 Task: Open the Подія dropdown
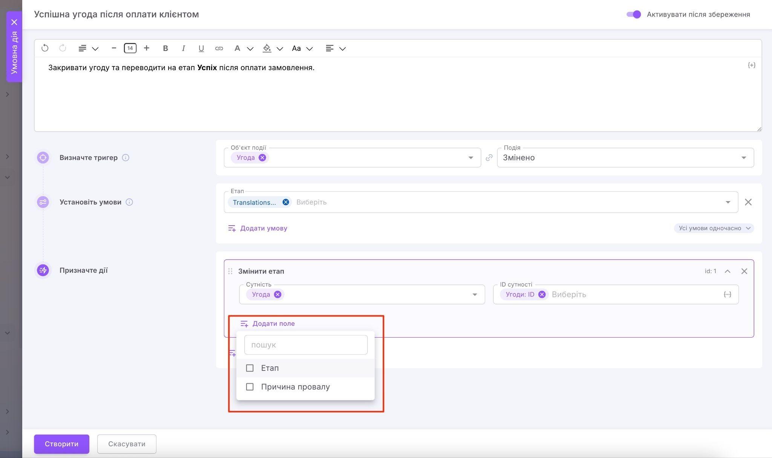[x=743, y=158]
